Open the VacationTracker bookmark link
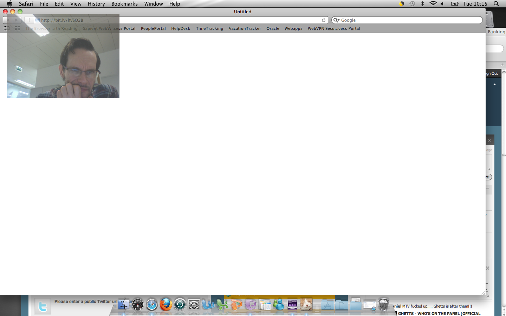This screenshot has height=316, width=506. [245, 28]
